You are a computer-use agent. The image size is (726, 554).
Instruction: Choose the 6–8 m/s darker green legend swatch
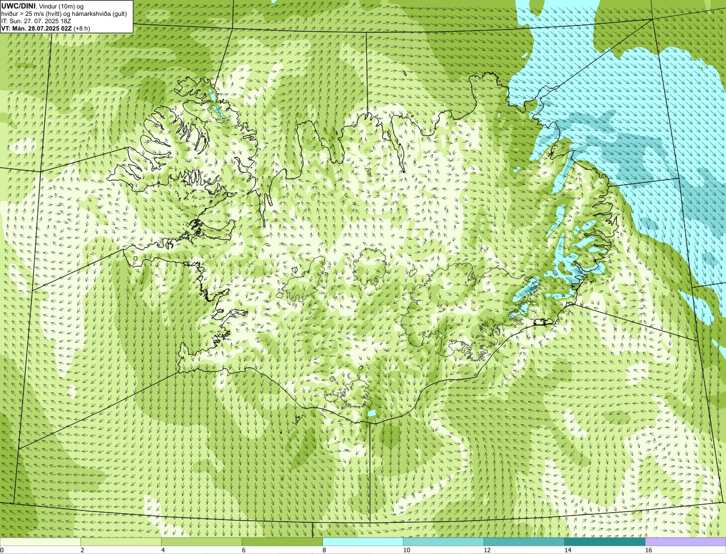click(282, 542)
